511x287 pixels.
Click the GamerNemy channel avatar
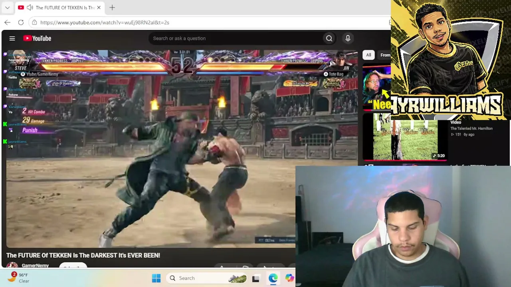12,265
